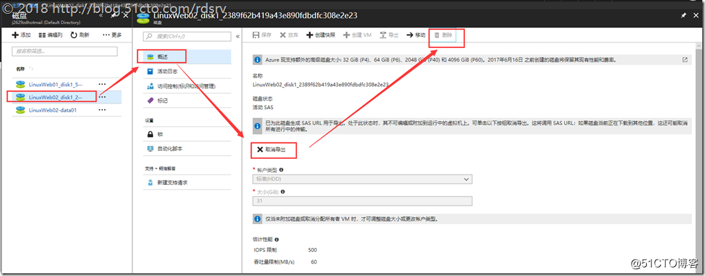Open the 标记 (Tags) menu item
Viewport: 705px width, 276px height.
click(x=187, y=101)
